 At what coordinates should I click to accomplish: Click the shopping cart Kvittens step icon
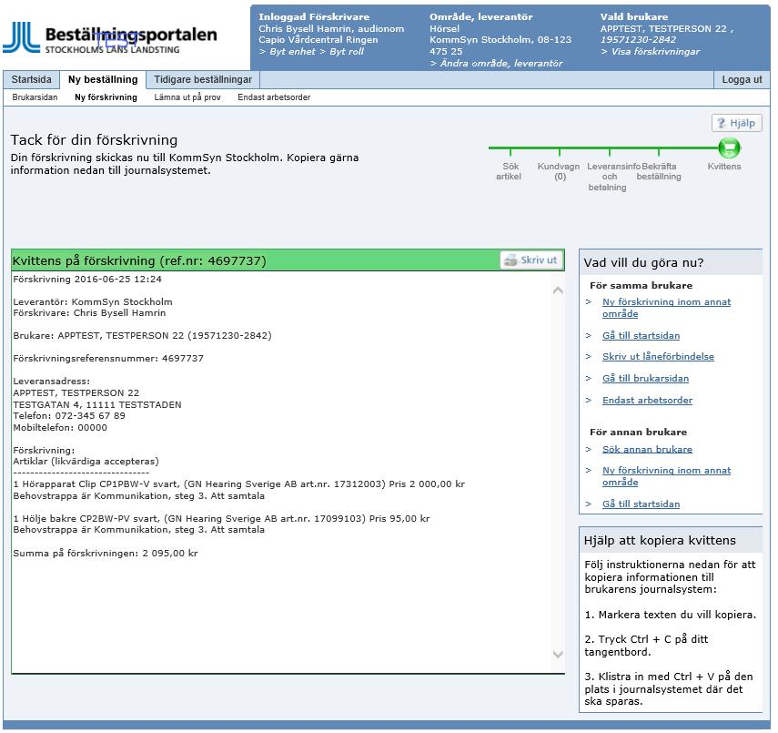pos(729,148)
